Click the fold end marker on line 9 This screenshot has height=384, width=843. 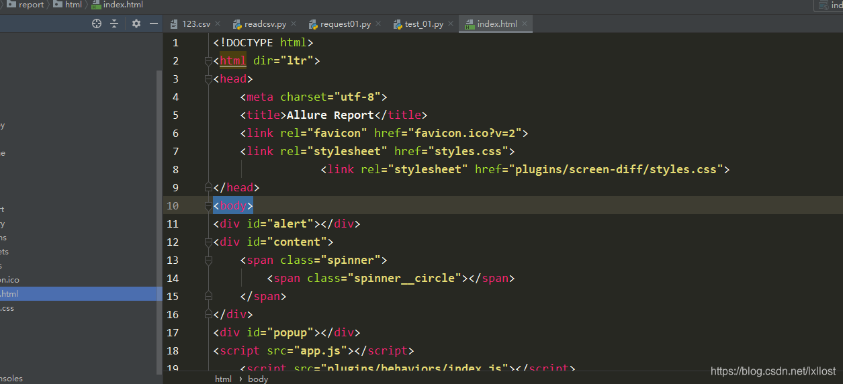tap(208, 187)
